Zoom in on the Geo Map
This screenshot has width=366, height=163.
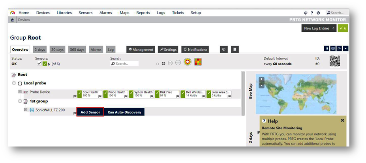[261, 79]
